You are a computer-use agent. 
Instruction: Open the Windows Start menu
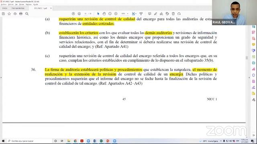tap(3, 141)
